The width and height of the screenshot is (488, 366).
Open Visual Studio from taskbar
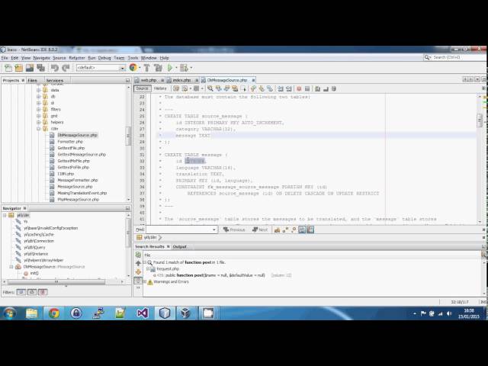143,313
